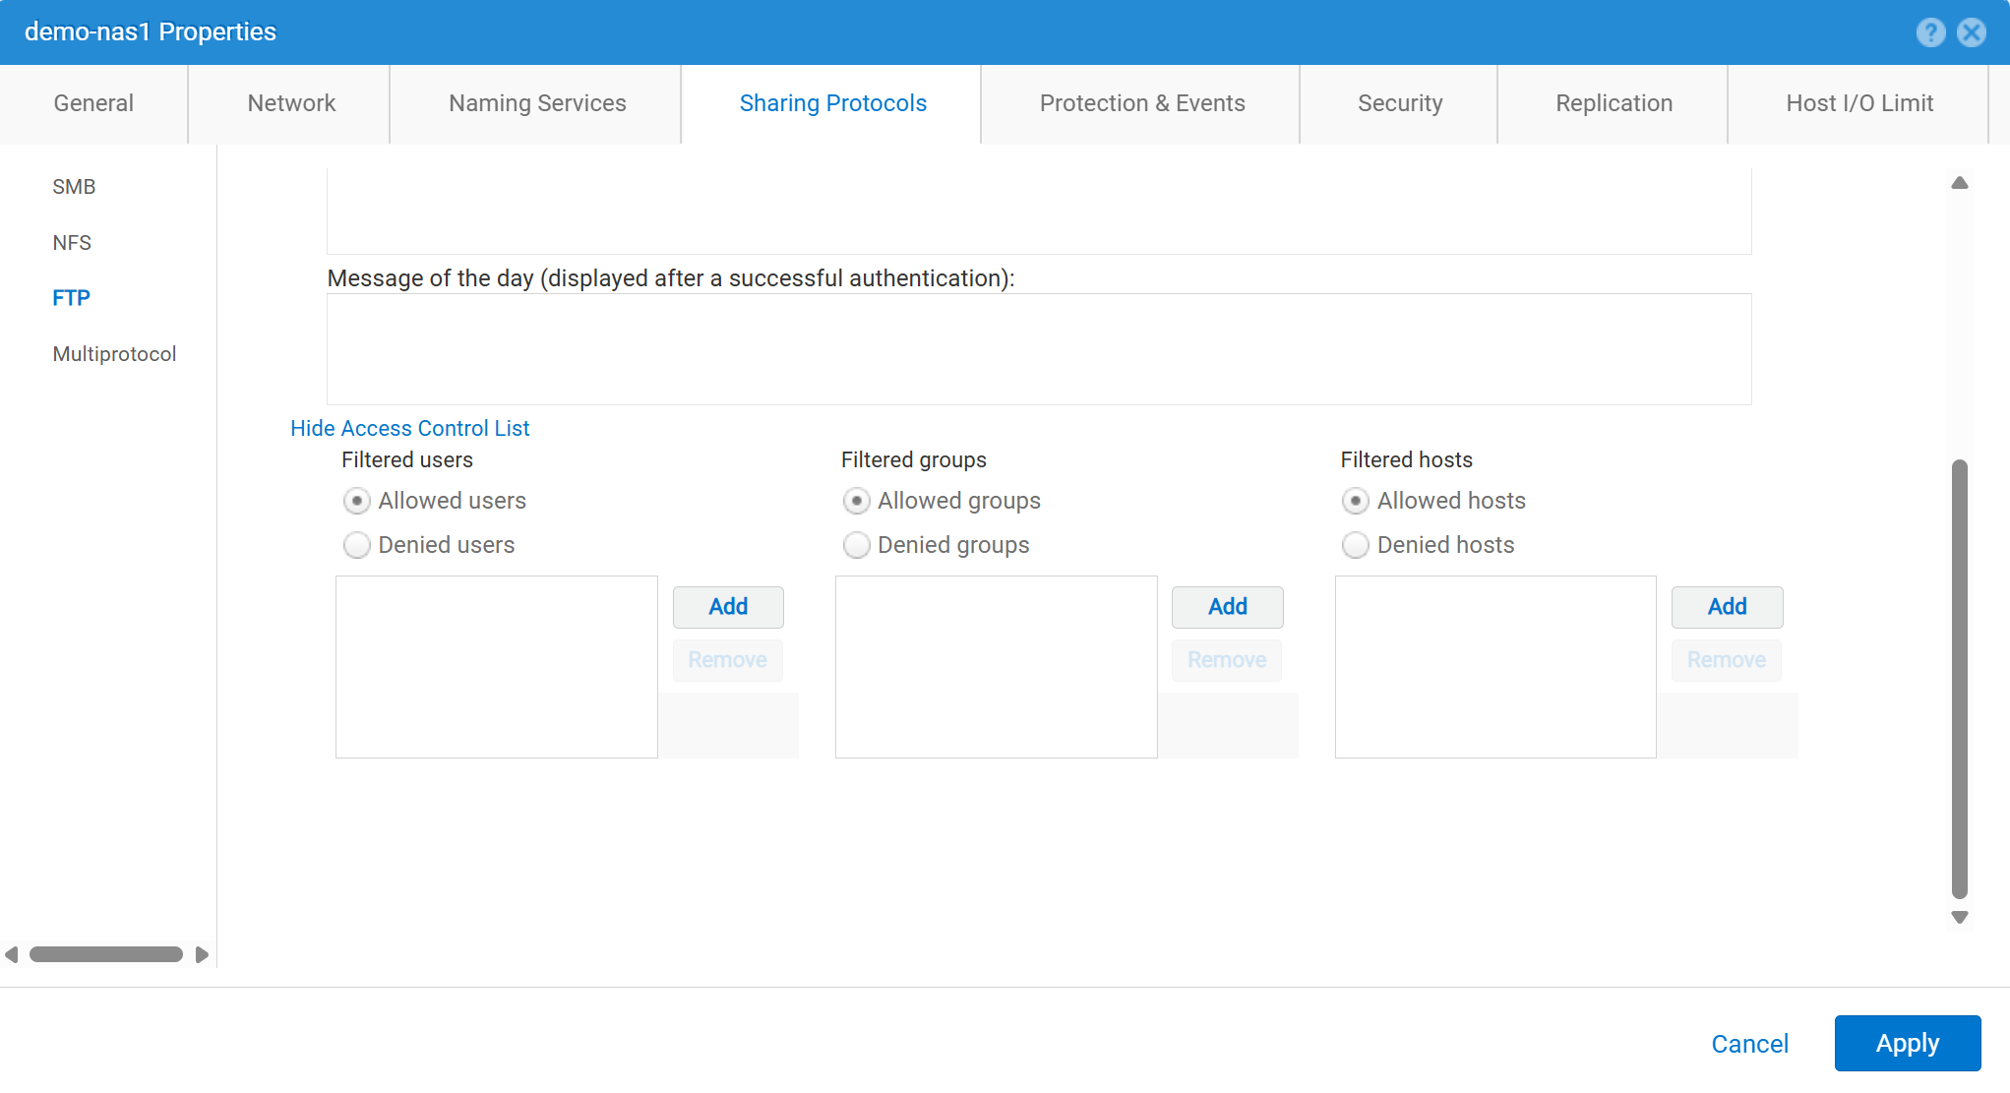Open the help question mark icon
The image size is (2010, 1093).
click(x=1930, y=32)
